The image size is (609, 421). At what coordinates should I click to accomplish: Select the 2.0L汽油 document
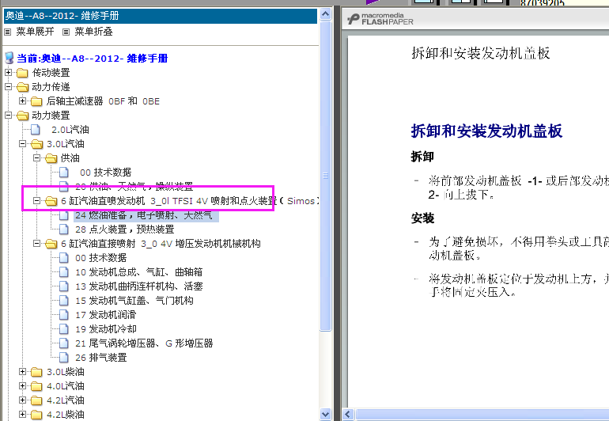point(70,130)
